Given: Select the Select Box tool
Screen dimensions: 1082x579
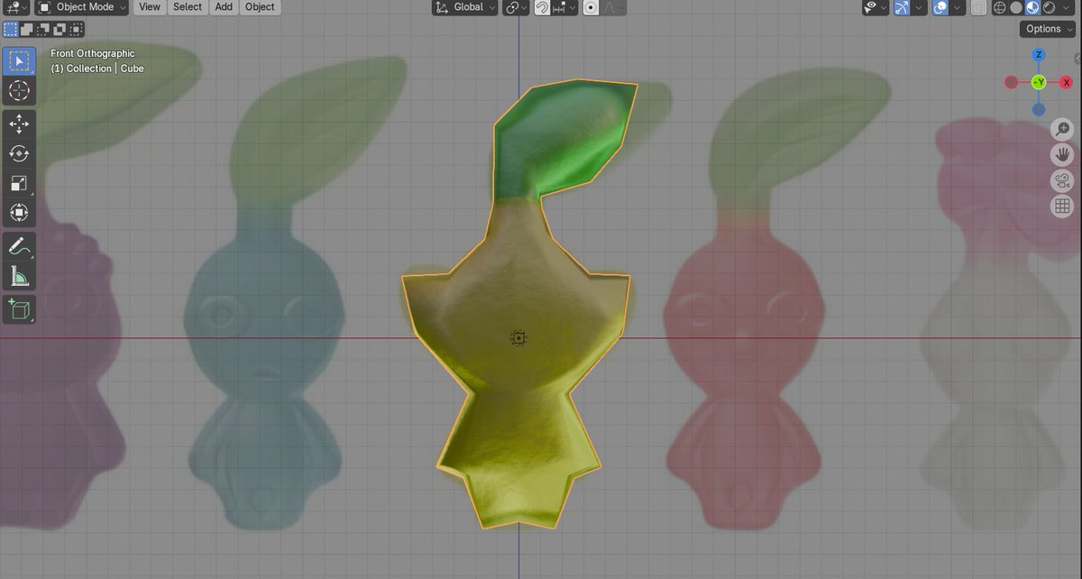Looking at the screenshot, I should 19,60.
